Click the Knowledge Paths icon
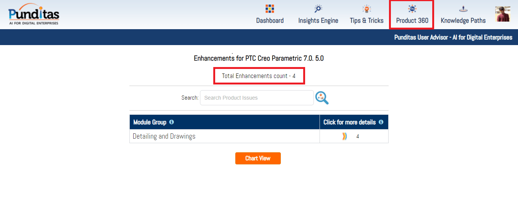Viewport: 518px width, 211px height. pyautogui.click(x=463, y=9)
